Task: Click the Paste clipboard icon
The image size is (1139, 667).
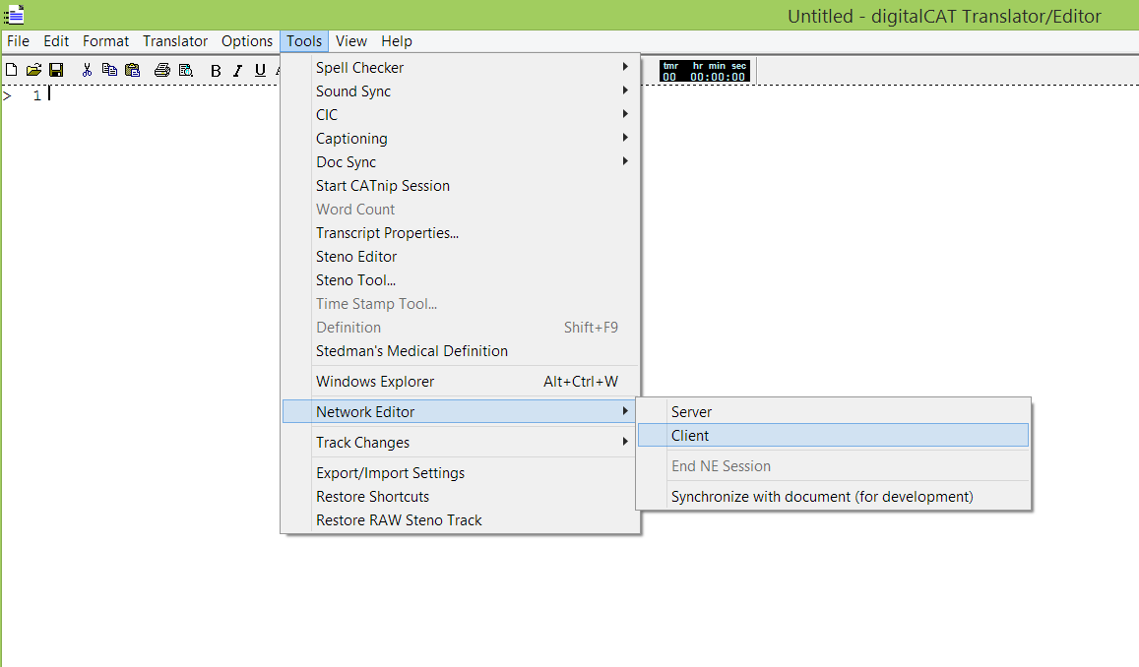Action: click(132, 70)
